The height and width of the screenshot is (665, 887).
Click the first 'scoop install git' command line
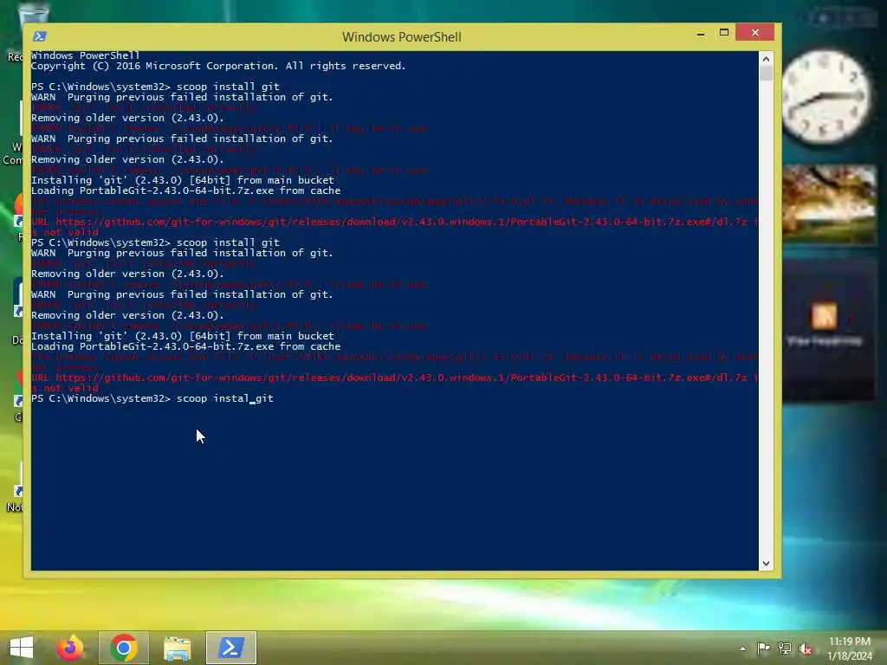coord(155,87)
